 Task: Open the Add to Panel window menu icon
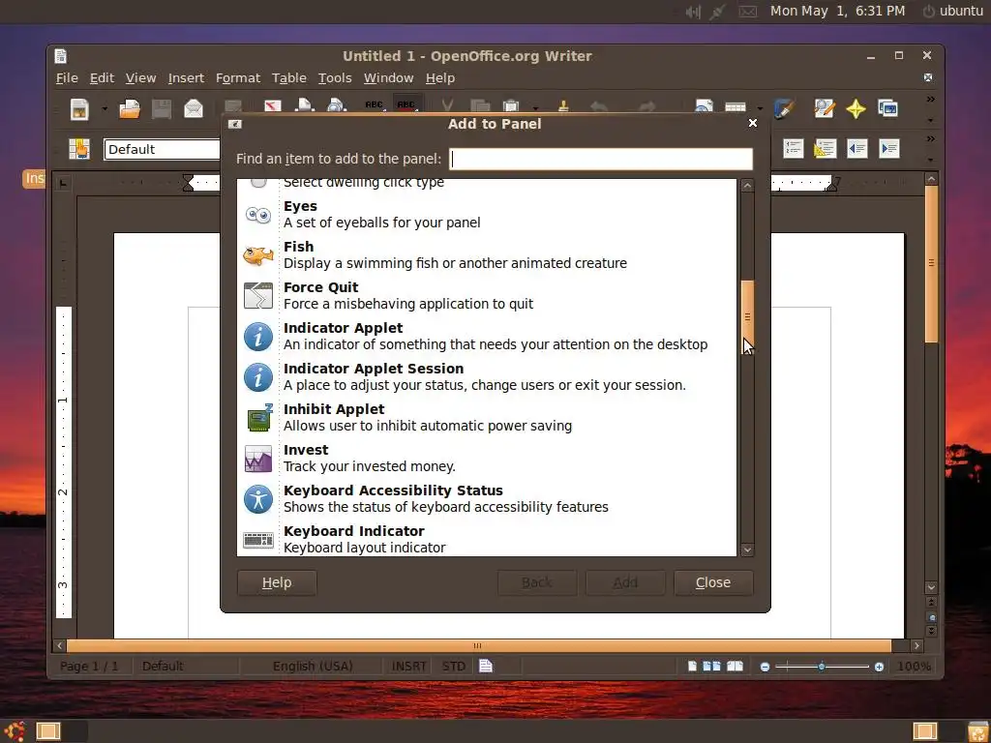234,124
